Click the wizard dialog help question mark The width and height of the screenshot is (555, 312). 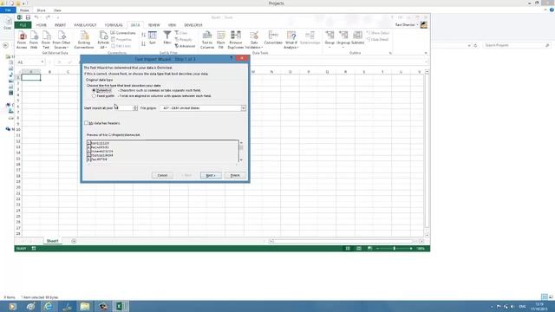(232, 58)
